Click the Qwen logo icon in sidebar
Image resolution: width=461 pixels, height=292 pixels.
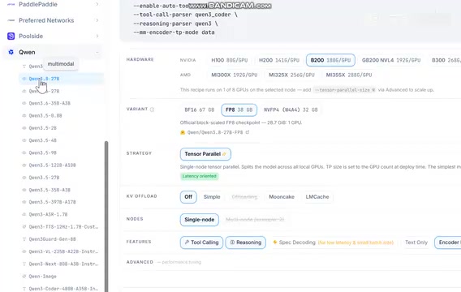(x=11, y=52)
